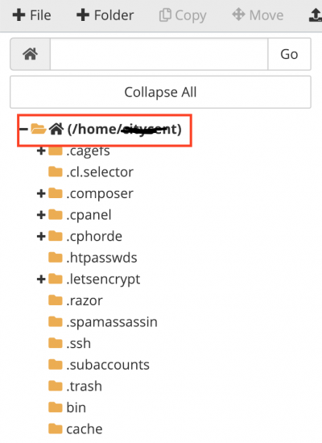
Task: Click the plus File toolbar button
Action: click(32, 15)
